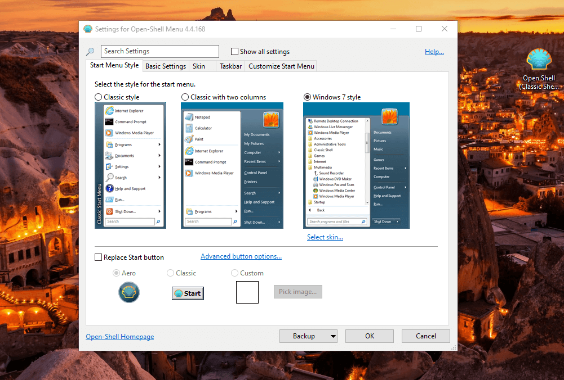Click the Classic with two columns preview

[x=232, y=165]
